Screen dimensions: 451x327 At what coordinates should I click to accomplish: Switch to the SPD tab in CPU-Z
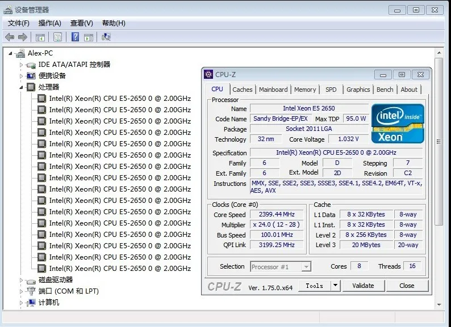(x=331, y=90)
